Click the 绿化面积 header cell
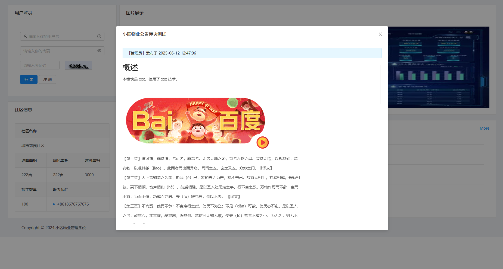The image size is (503, 269). 62,160
